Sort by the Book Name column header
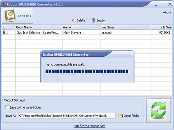Screen dimensions: 174x130 point(39,27)
